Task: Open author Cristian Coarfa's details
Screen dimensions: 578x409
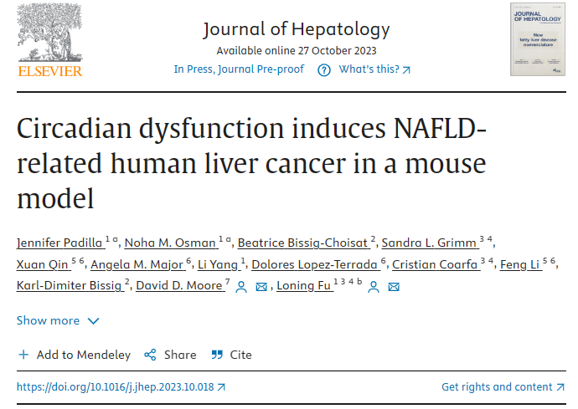Action: (436, 264)
